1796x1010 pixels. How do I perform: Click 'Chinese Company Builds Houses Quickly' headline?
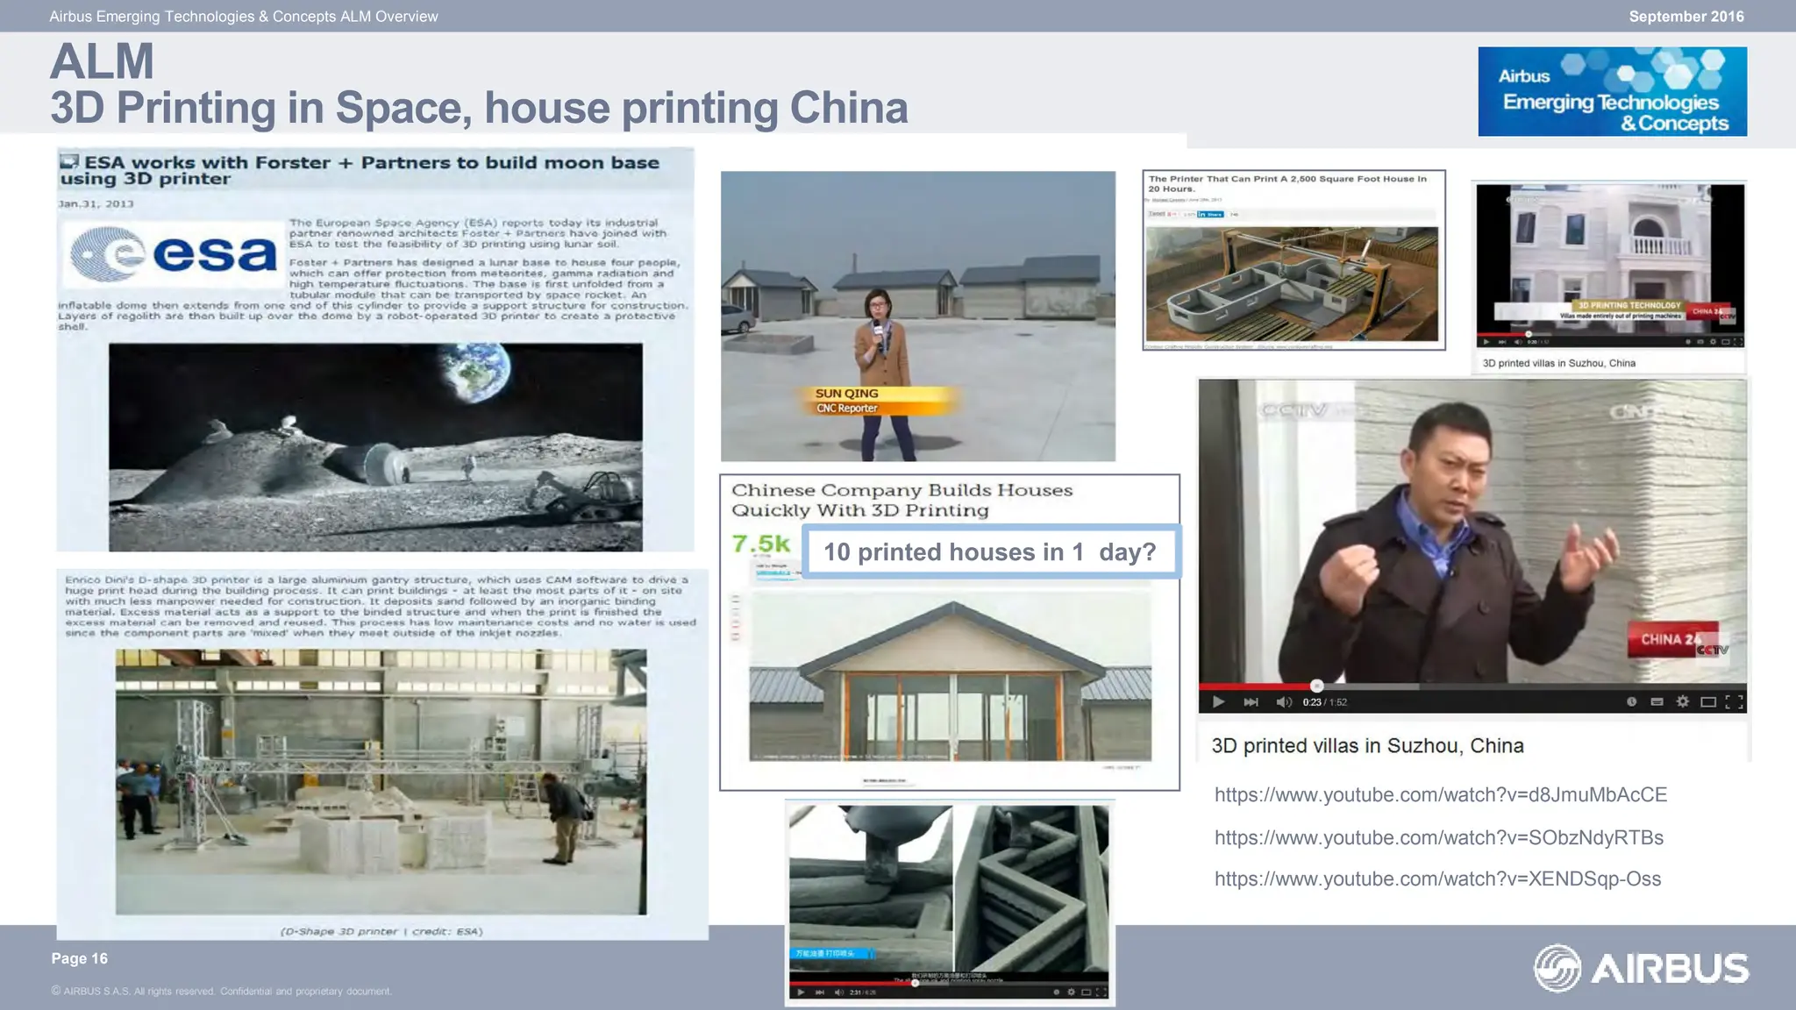click(x=902, y=500)
